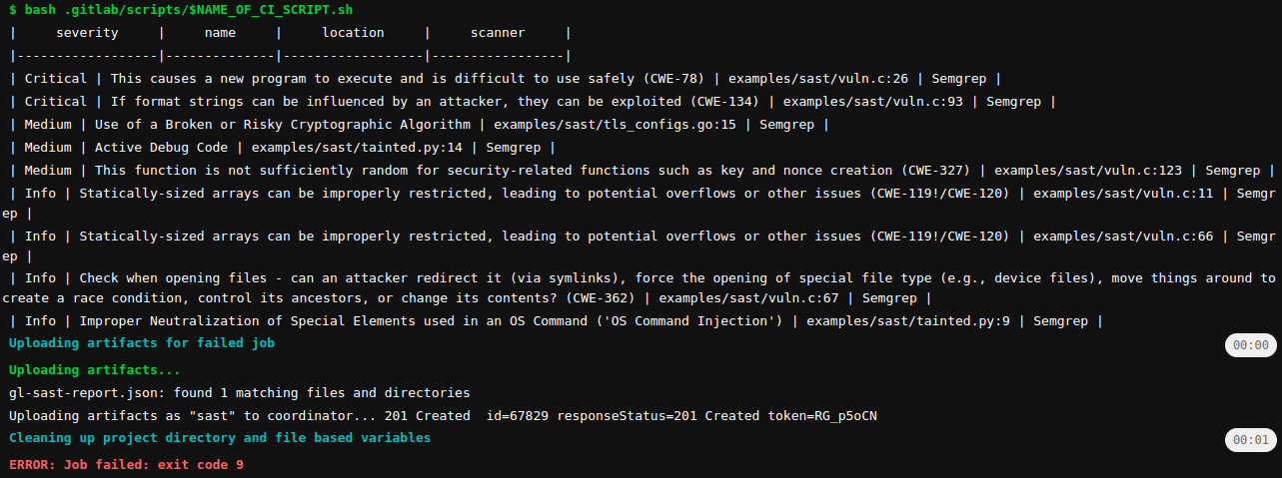Click the 00:00 section duration badge
1282x478 pixels.
pos(1250,345)
